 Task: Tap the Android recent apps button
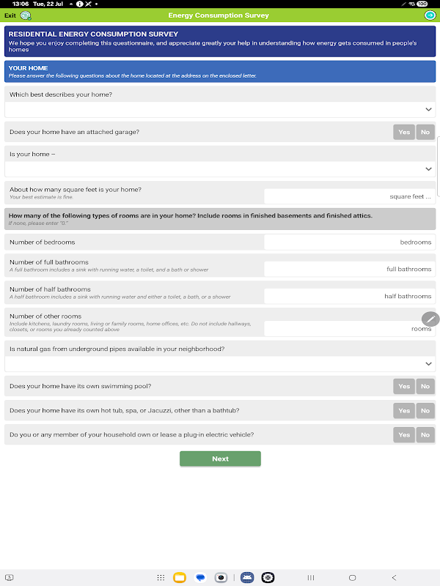(x=311, y=577)
